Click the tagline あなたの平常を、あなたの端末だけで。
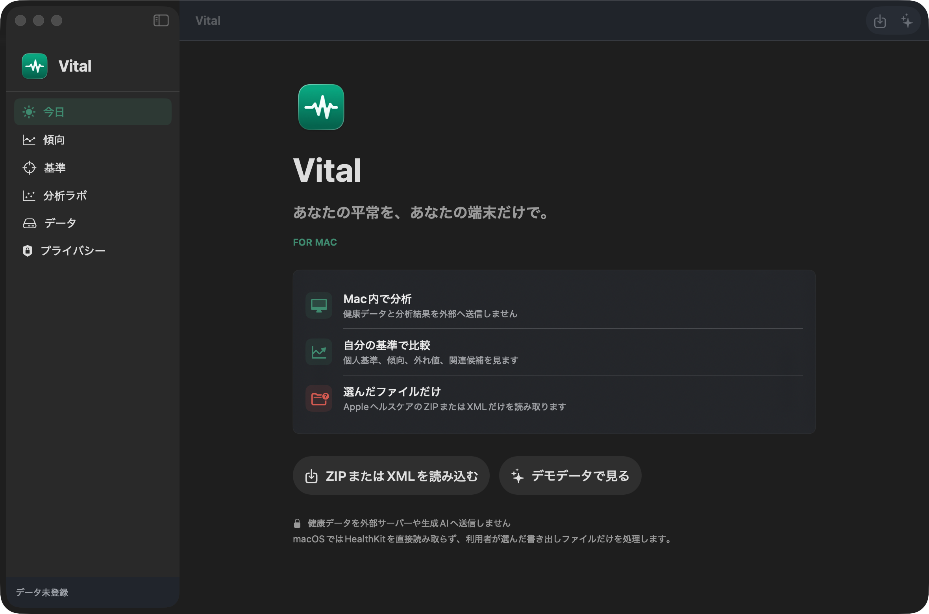 coord(421,213)
